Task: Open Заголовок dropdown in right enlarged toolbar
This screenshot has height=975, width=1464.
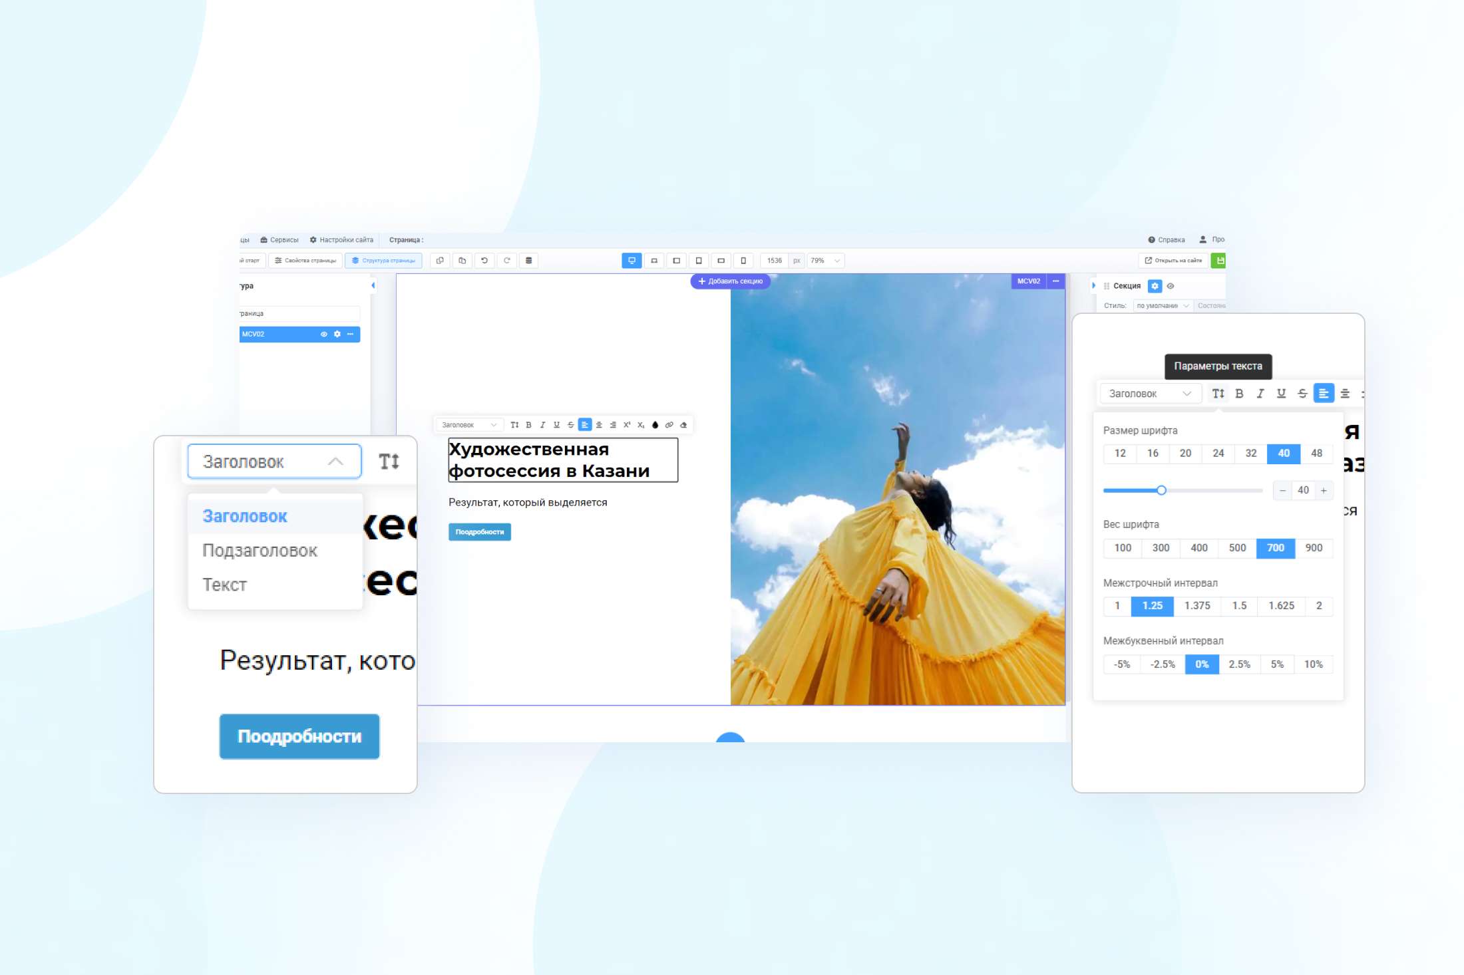Action: coord(1150,394)
